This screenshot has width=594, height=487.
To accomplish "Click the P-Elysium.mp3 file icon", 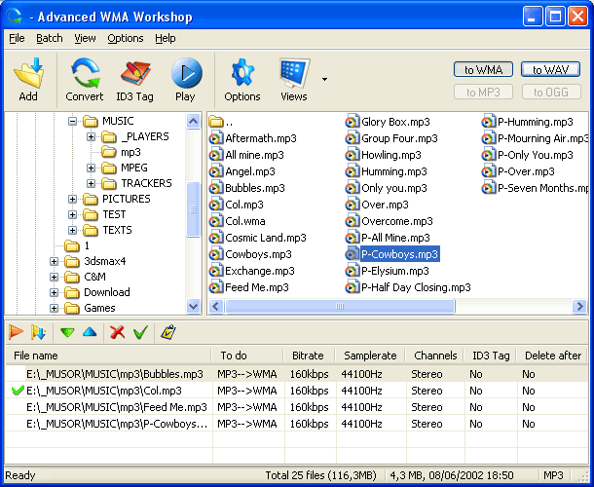I will tap(352, 271).
